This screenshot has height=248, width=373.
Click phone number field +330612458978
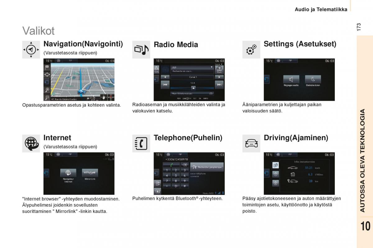176,159
